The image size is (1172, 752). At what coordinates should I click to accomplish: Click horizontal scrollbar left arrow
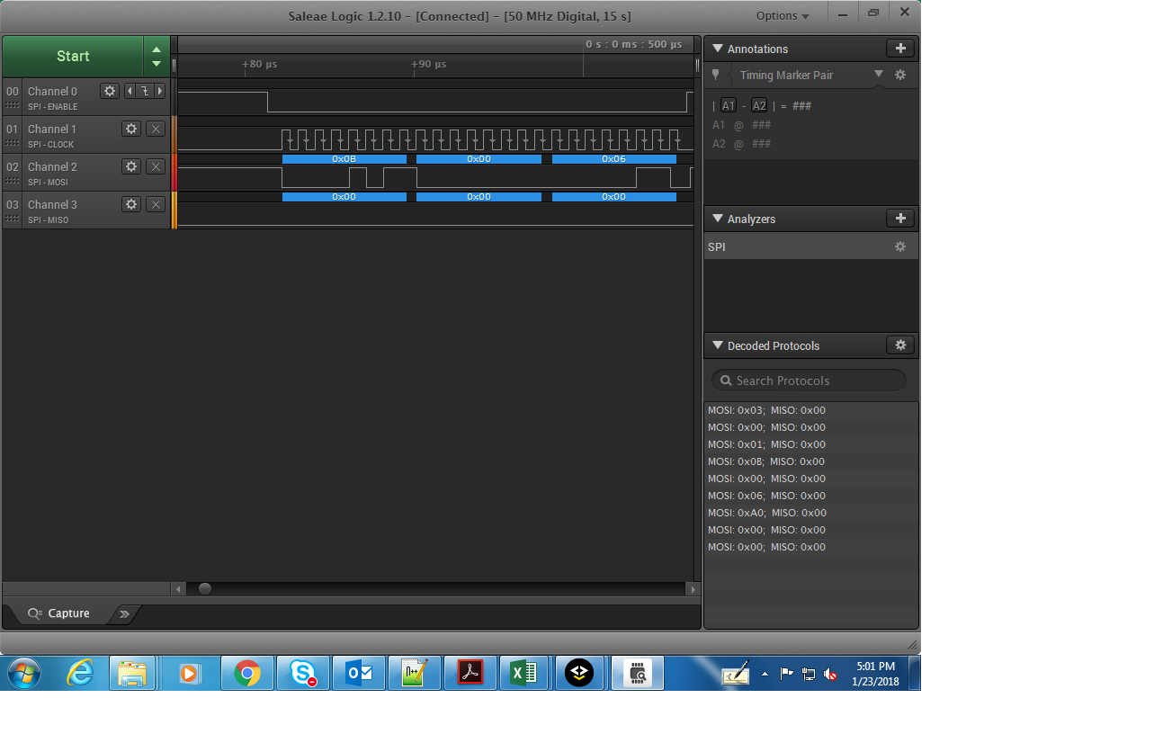click(178, 589)
